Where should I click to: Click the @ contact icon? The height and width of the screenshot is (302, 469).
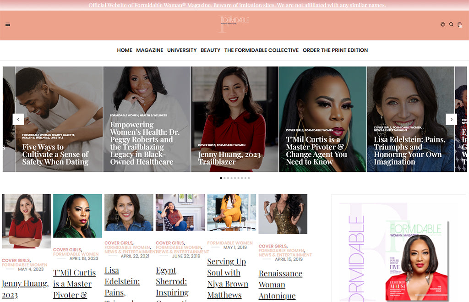(442, 24)
